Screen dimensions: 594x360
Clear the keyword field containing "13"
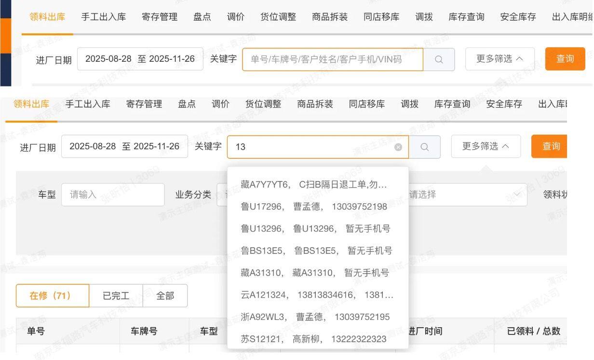[398, 147]
